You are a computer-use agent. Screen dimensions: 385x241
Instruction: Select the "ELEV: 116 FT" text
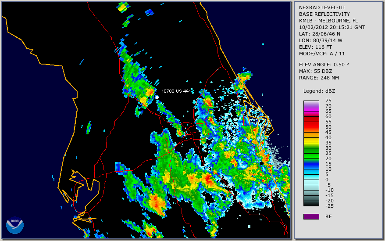(315, 47)
